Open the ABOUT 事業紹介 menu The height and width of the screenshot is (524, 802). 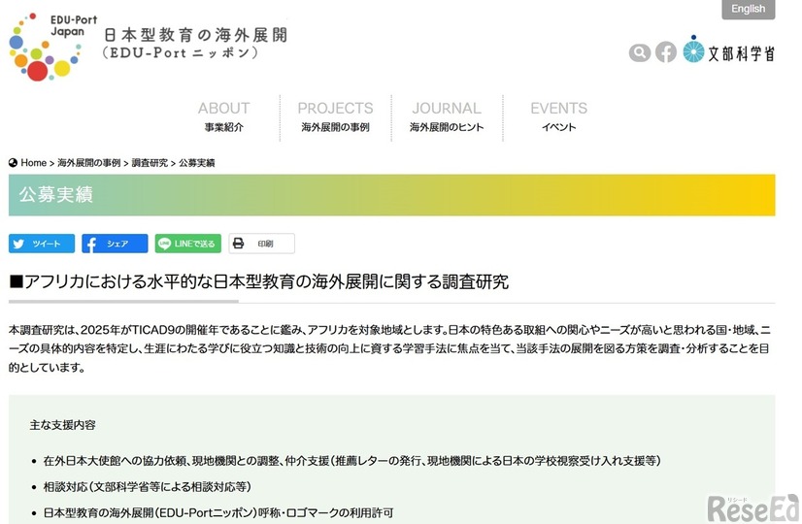(x=223, y=116)
